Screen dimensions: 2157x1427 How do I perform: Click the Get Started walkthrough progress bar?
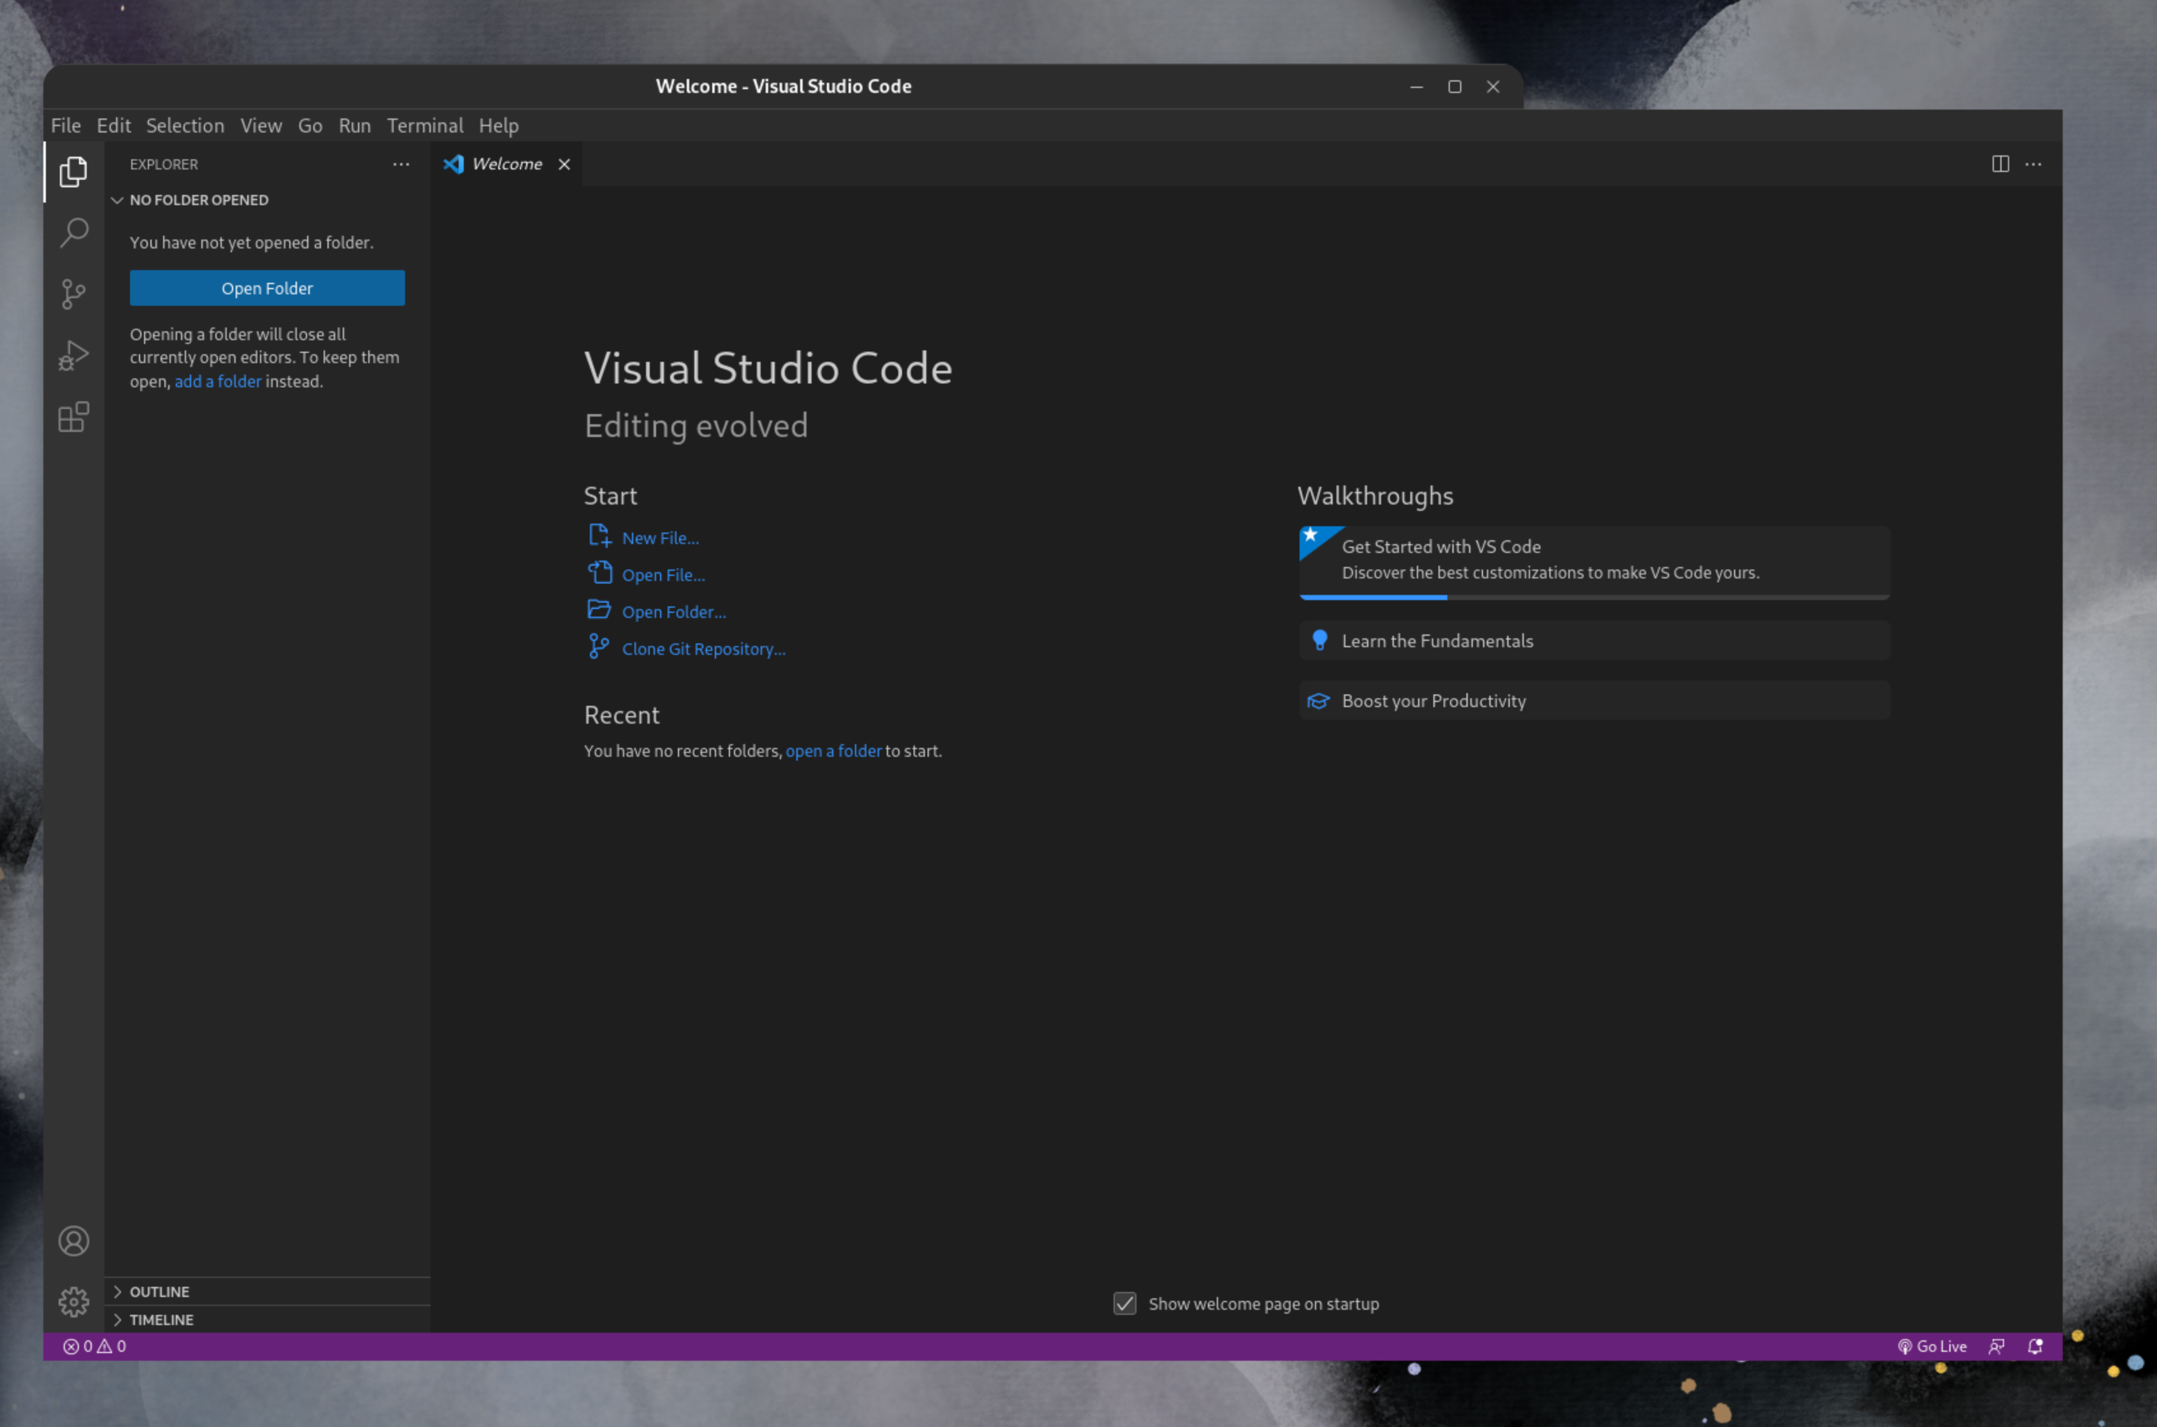pyautogui.click(x=1593, y=598)
